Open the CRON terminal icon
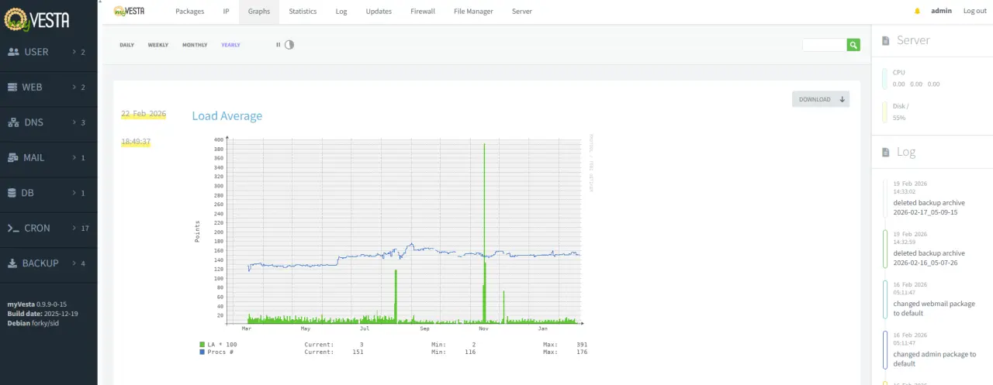993x385 pixels. tap(13, 228)
